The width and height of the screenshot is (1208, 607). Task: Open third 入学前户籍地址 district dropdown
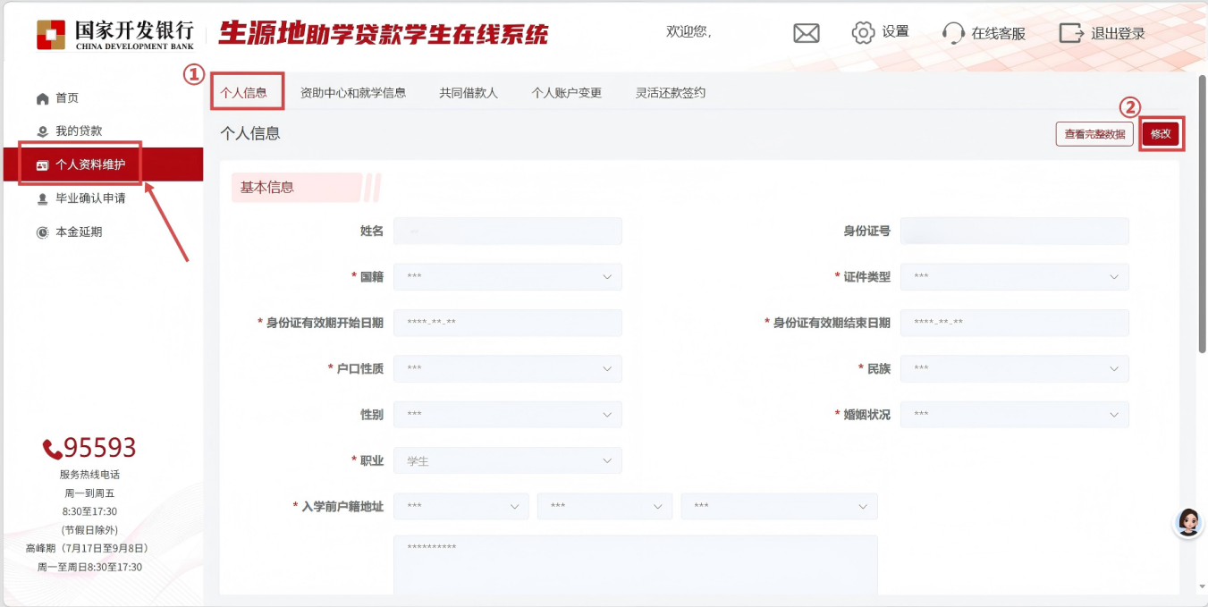[780, 507]
